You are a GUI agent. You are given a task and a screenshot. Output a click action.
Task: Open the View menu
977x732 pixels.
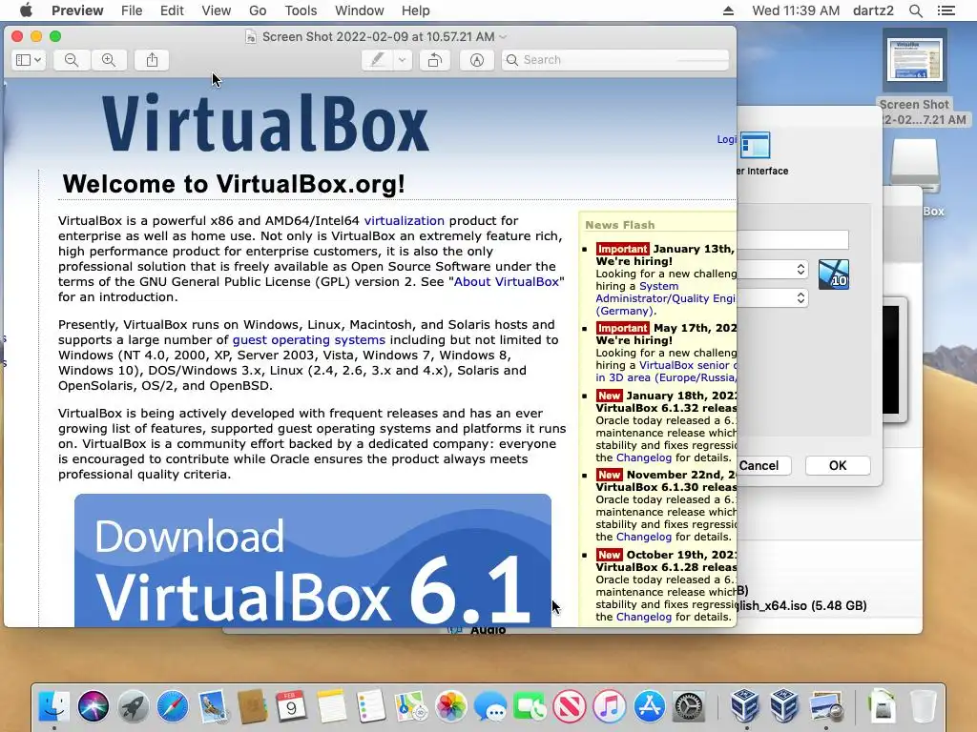[217, 10]
